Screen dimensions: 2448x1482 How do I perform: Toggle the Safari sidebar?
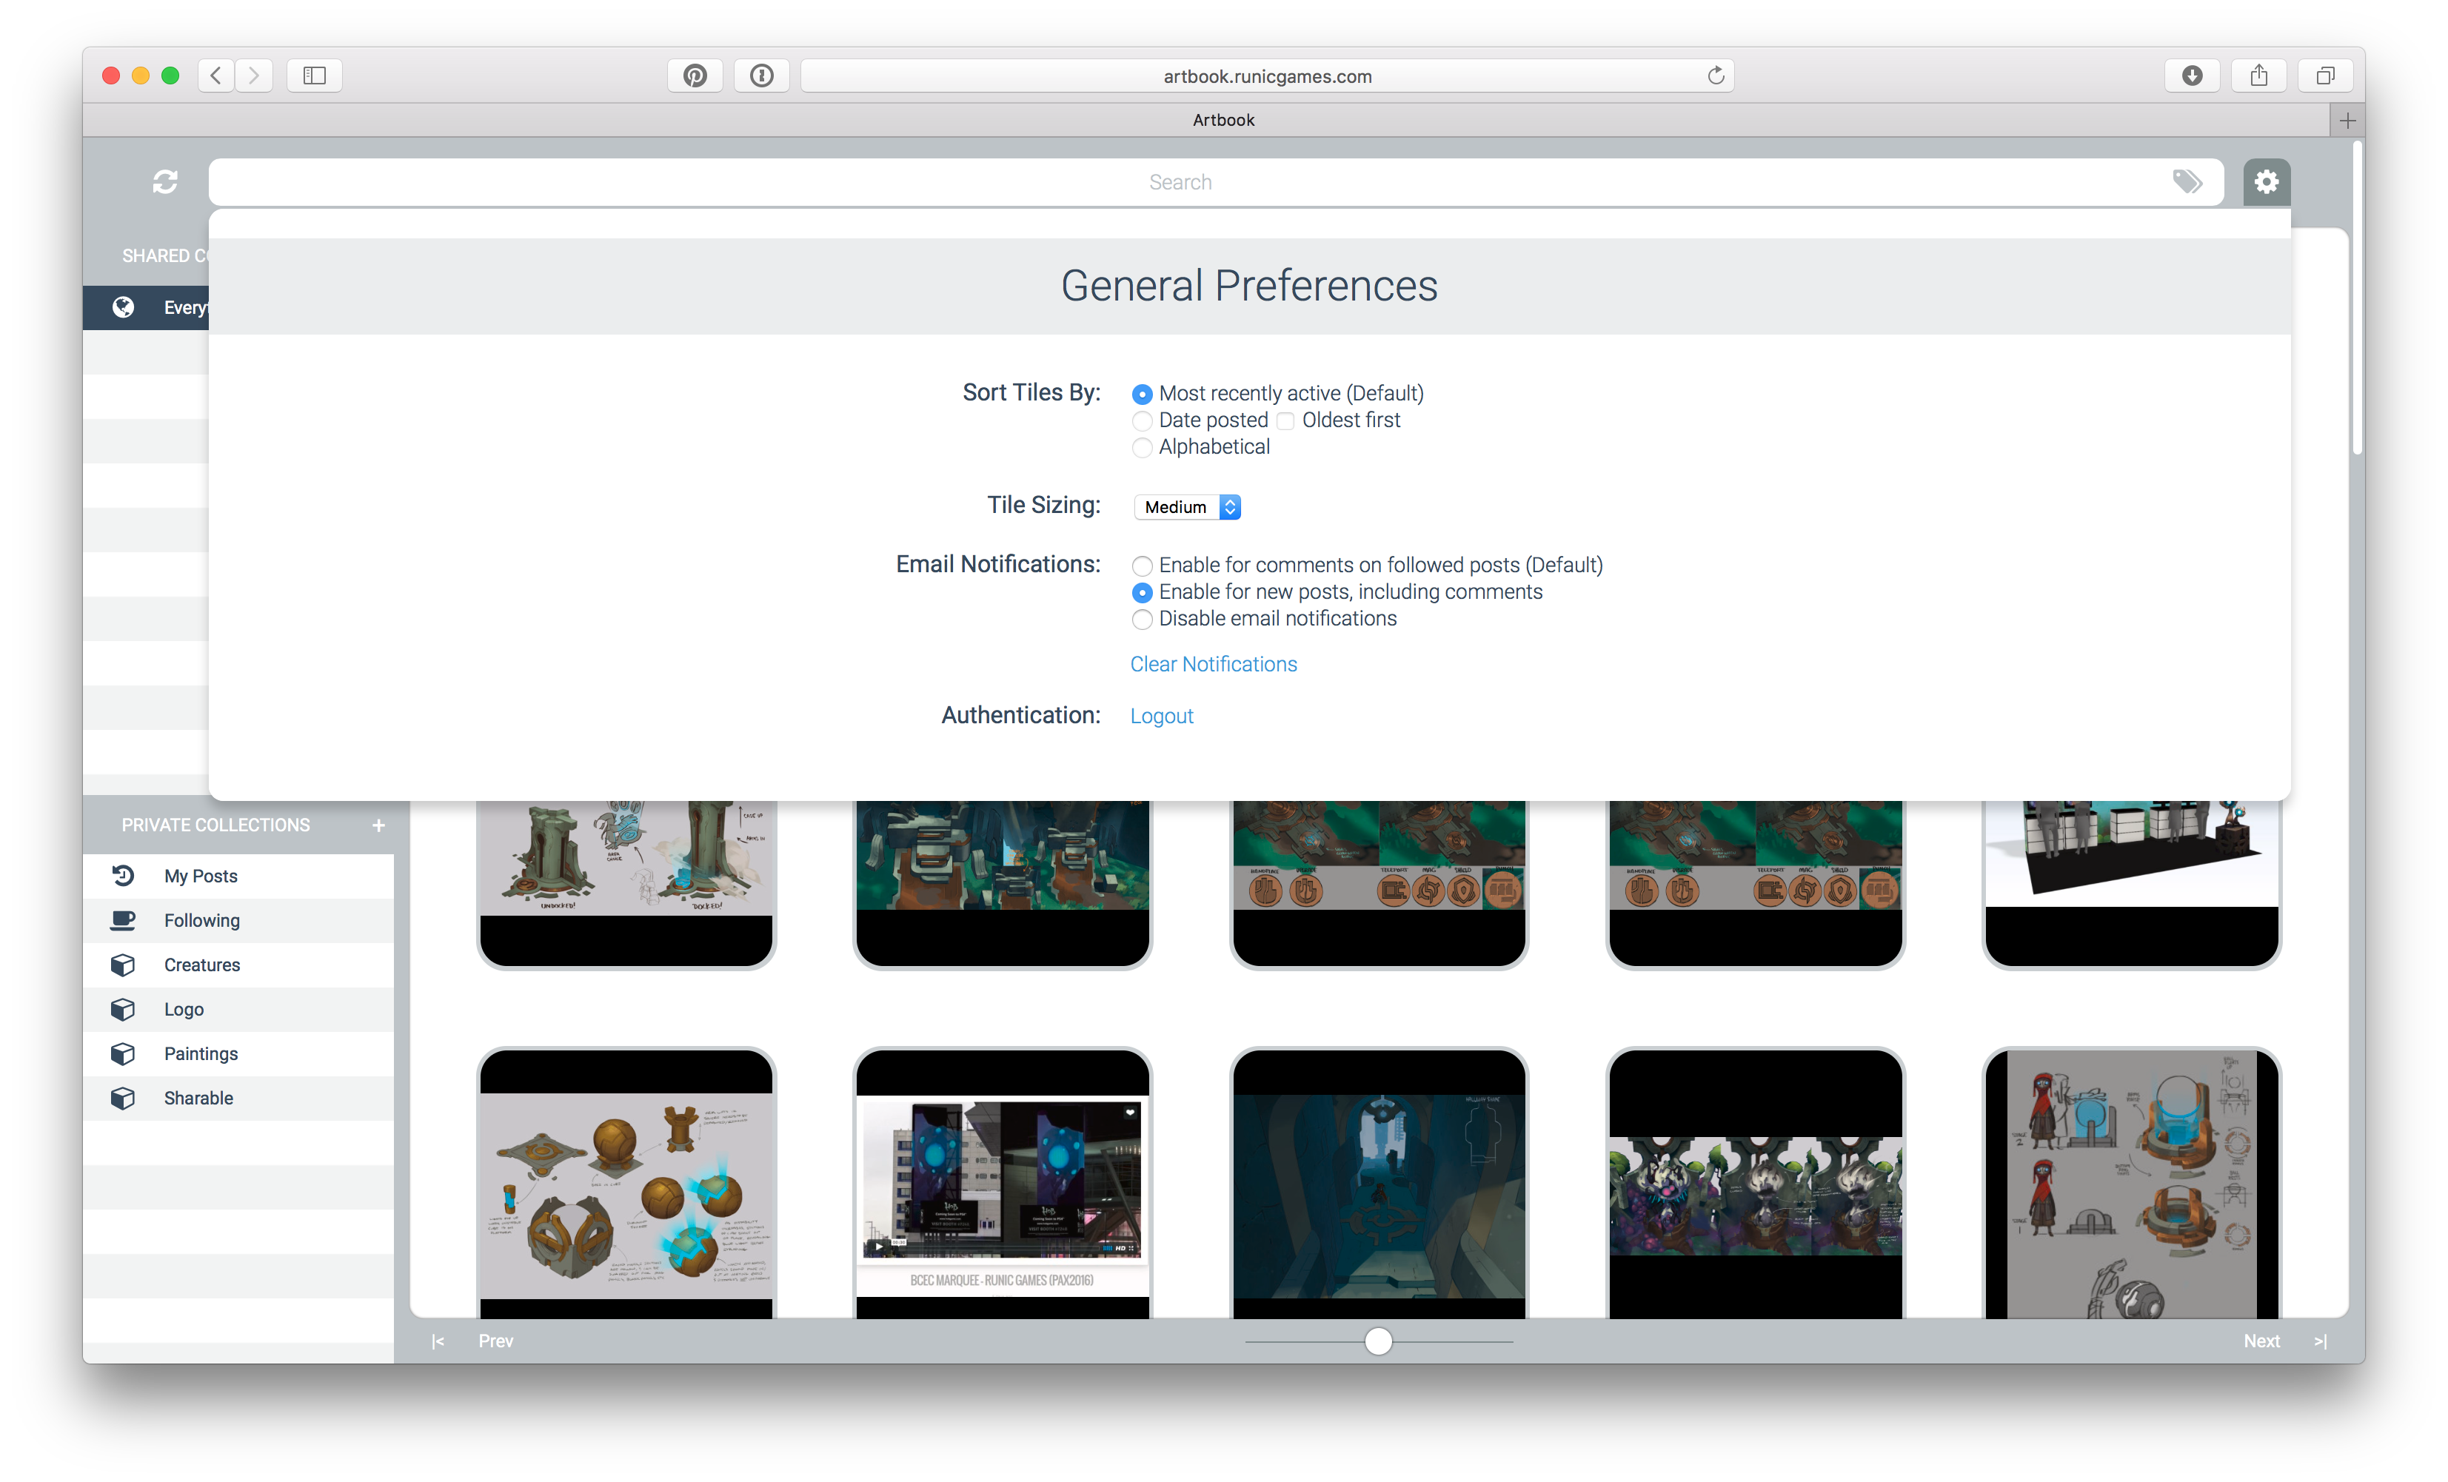coord(314,76)
